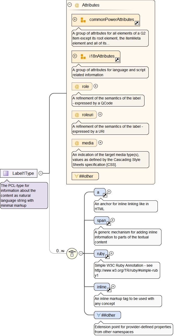Expand the media attribute
Screen dimensions: 175x336
100,143
